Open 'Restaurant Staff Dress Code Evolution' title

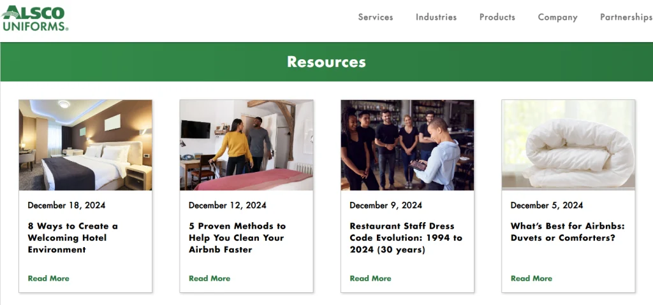406,238
